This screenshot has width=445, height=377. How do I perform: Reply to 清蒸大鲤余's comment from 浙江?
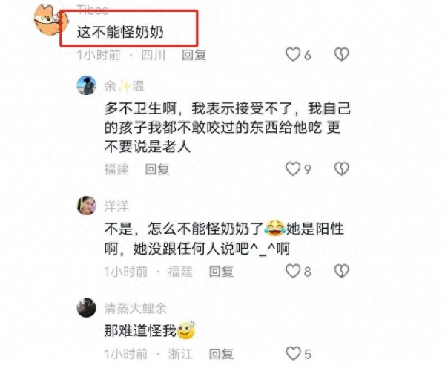point(221,354)
